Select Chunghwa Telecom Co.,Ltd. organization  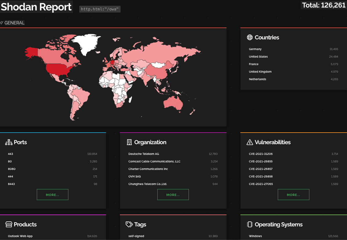(173, 184)
